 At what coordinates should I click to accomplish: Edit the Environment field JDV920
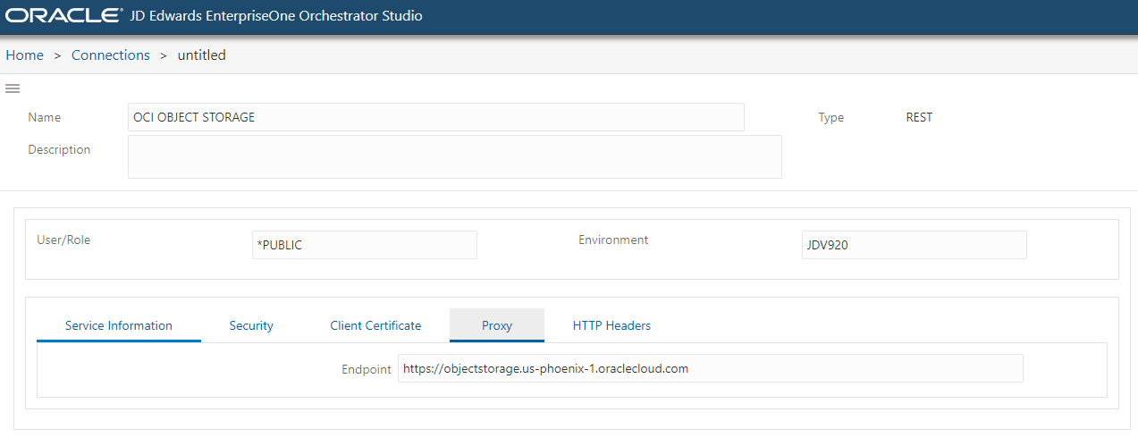click(914, 245)
